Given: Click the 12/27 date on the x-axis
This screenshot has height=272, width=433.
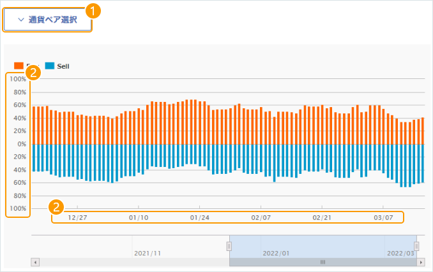Looking at the screenshot, I should 77,217.
